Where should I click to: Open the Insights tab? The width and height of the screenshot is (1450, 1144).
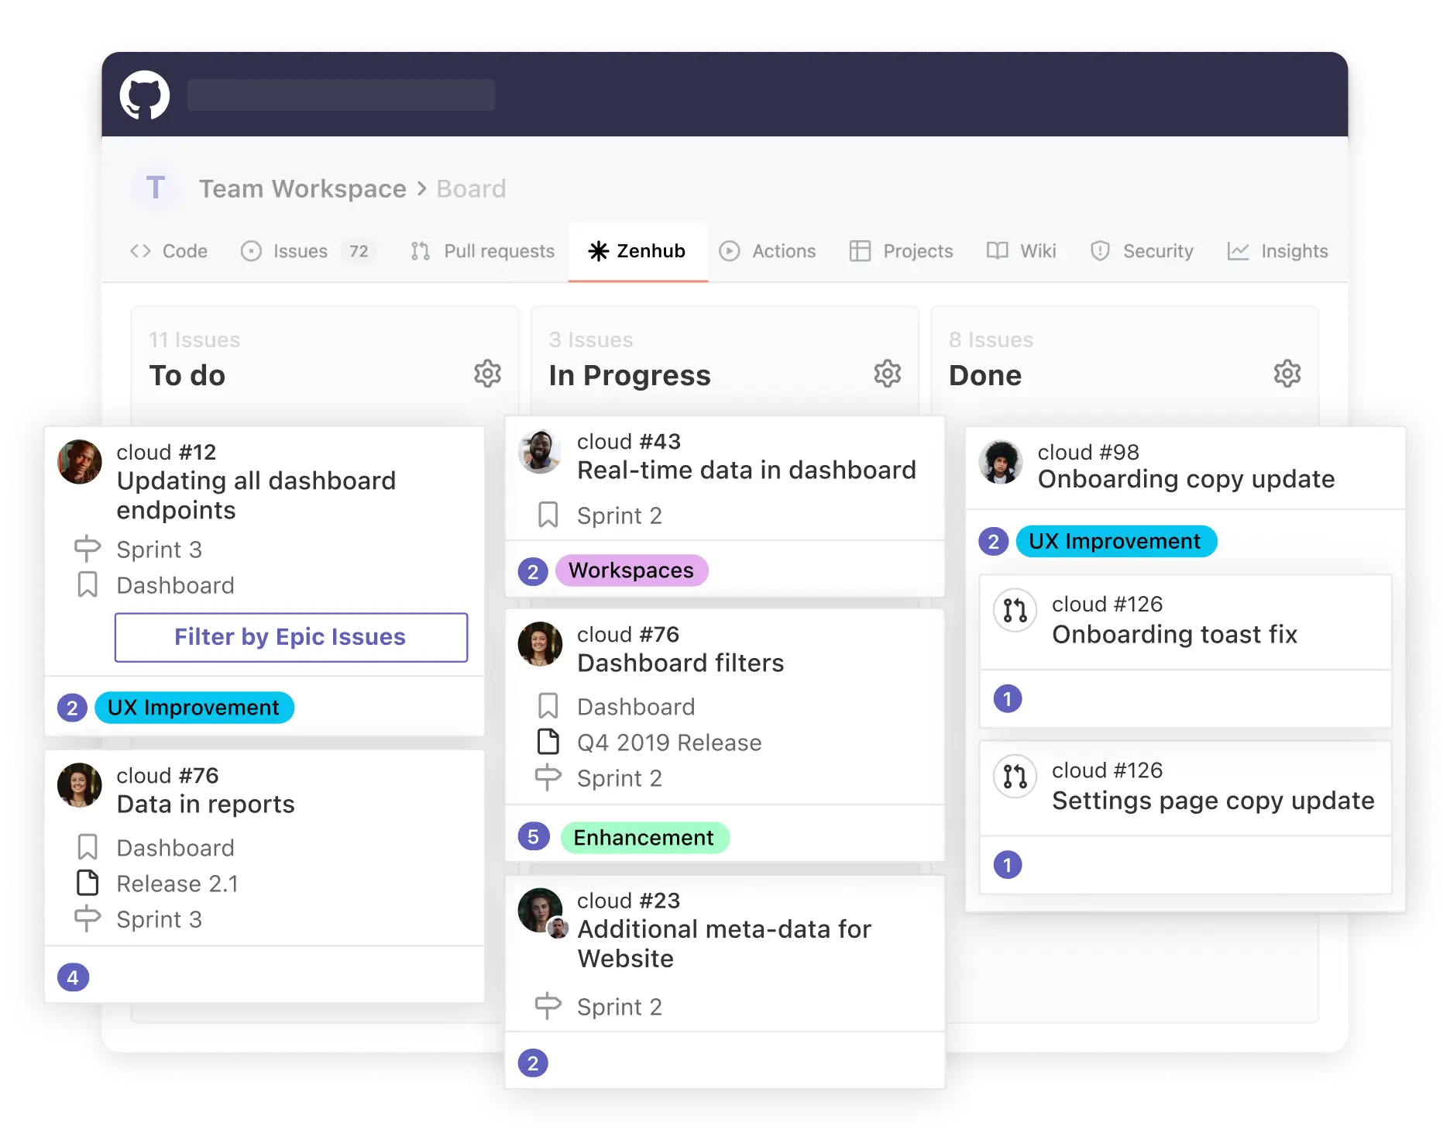(x=1278, y=251)
